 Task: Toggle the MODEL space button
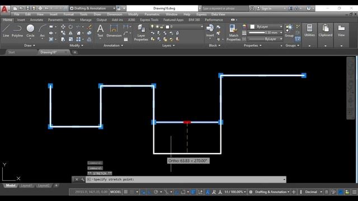116,192
